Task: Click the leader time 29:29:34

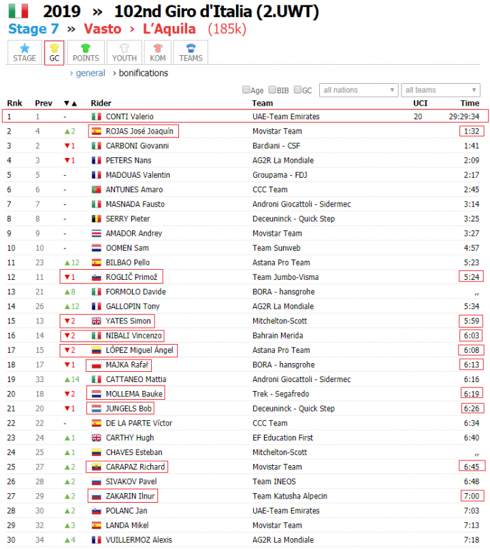Action: coord(464,116)
